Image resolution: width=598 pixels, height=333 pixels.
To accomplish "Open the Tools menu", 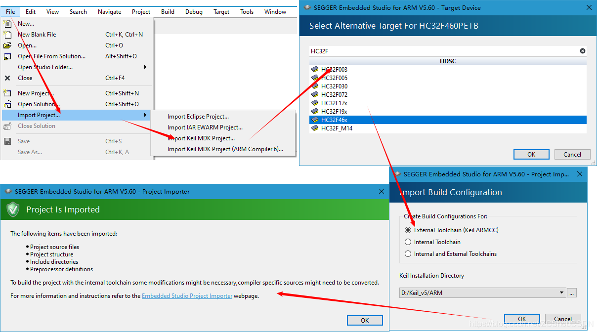I will click(247, 11).
